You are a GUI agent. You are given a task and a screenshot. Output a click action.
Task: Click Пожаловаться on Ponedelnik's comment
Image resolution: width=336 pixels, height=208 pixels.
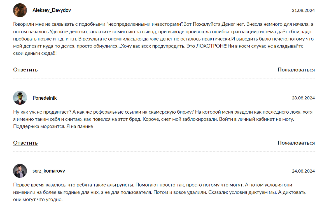pyautogui.click(x=296, y=143)
